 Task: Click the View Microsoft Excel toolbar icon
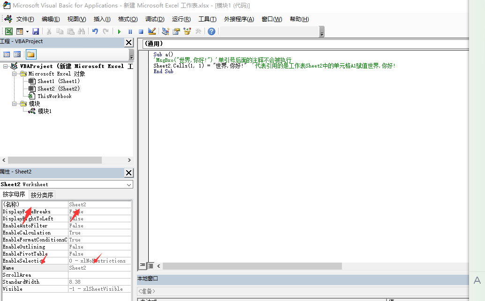8,31
